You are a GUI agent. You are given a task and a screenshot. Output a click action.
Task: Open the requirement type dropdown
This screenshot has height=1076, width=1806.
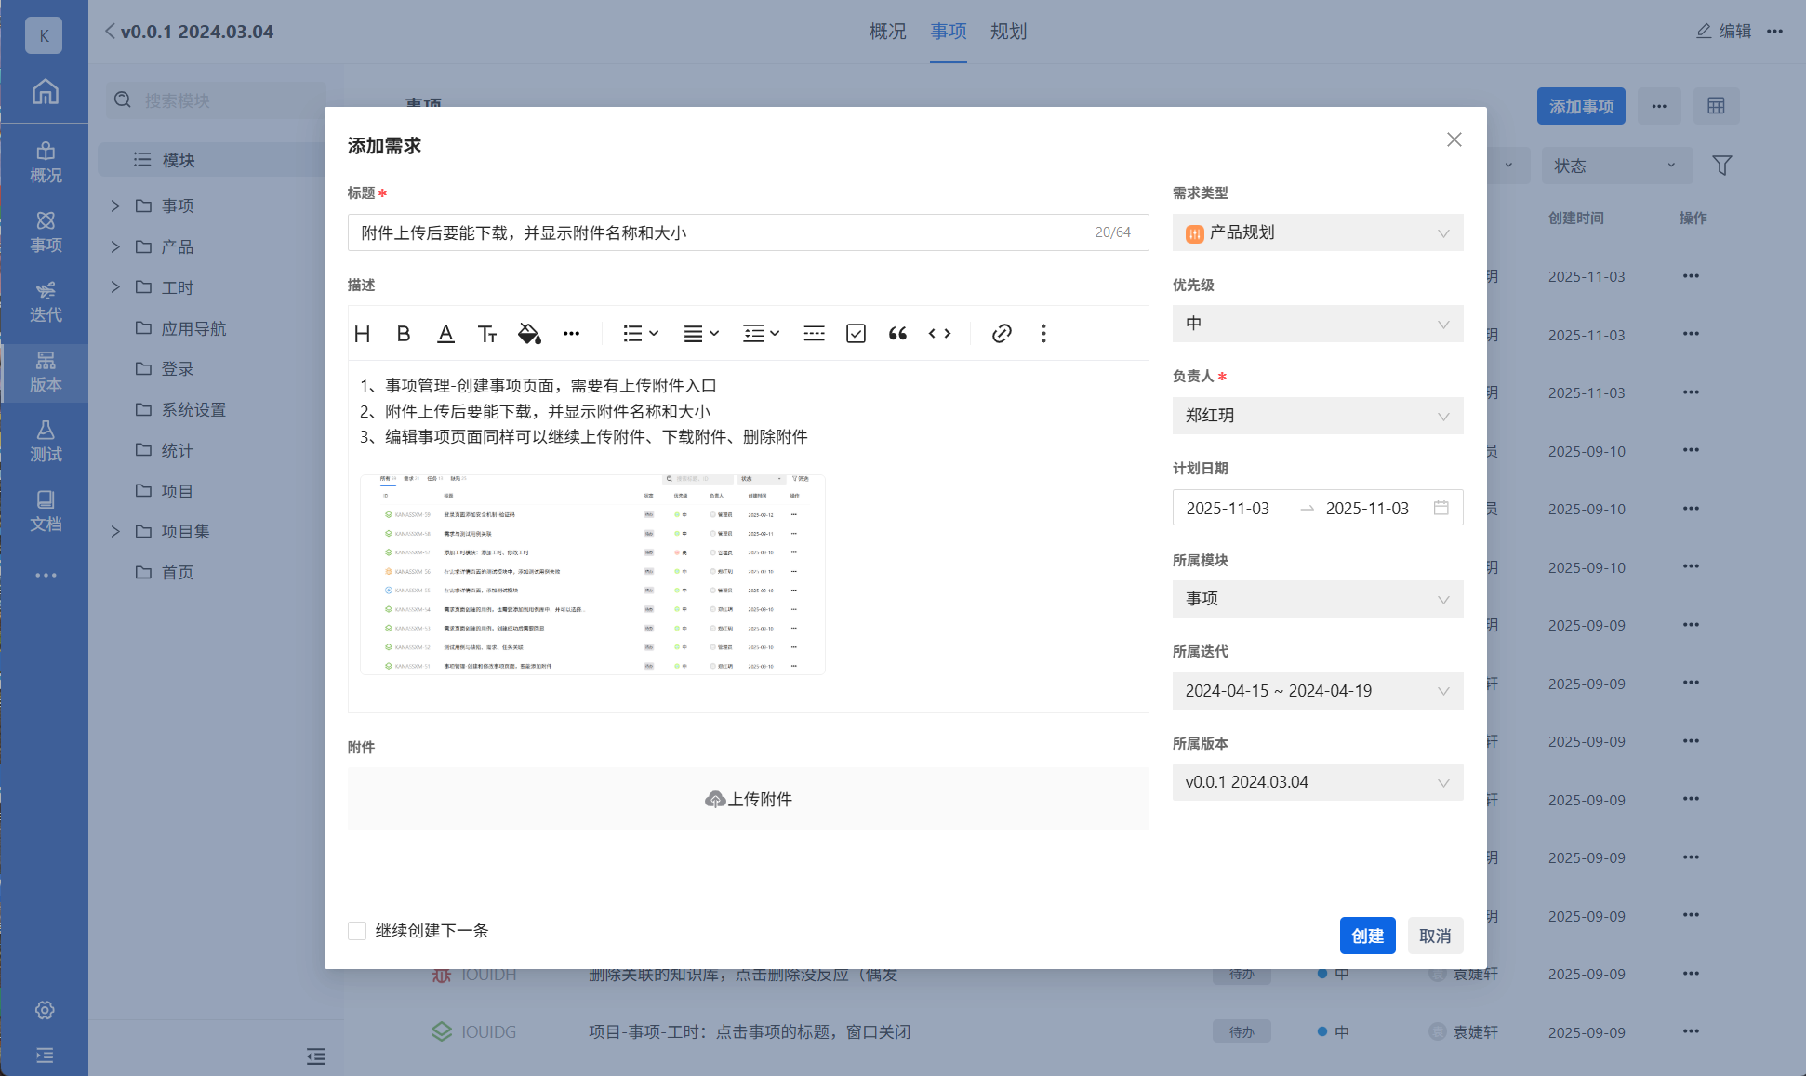[1317, 232]
